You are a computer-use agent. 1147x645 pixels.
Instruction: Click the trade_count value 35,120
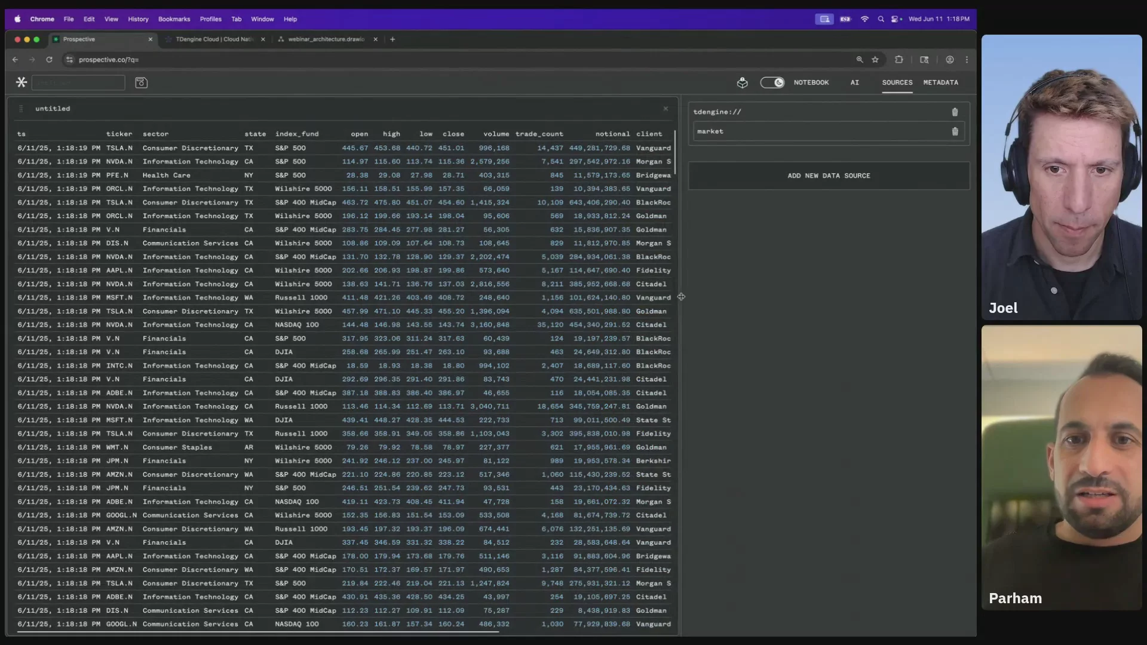[550, 325]
